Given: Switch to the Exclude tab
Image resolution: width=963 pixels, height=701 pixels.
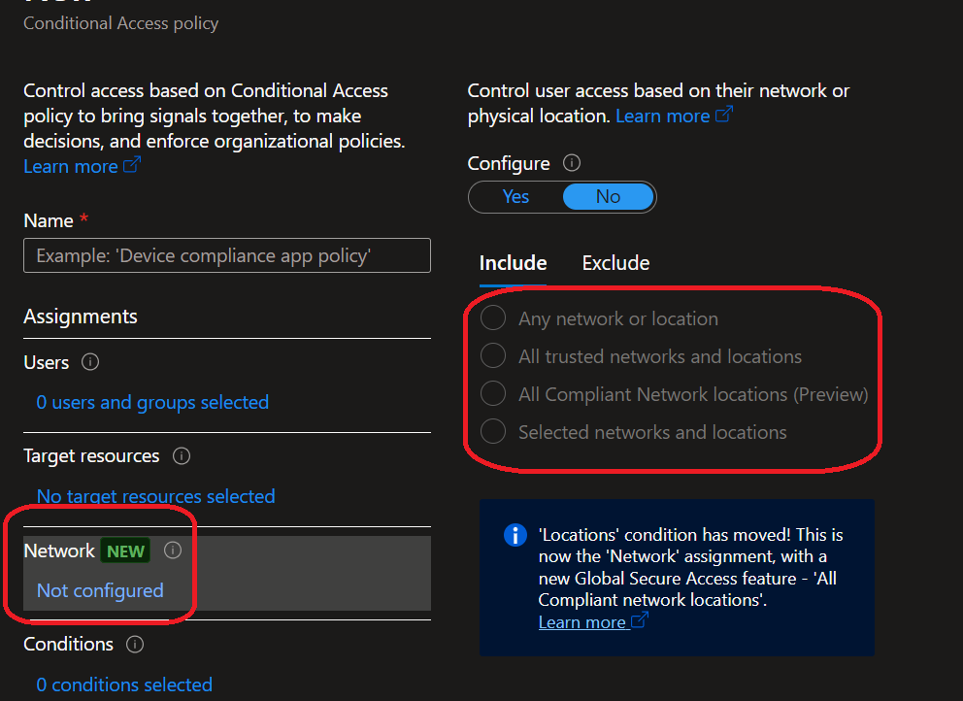Looking at the screenshot, I should pyautogui.click(x=615, y=263).
